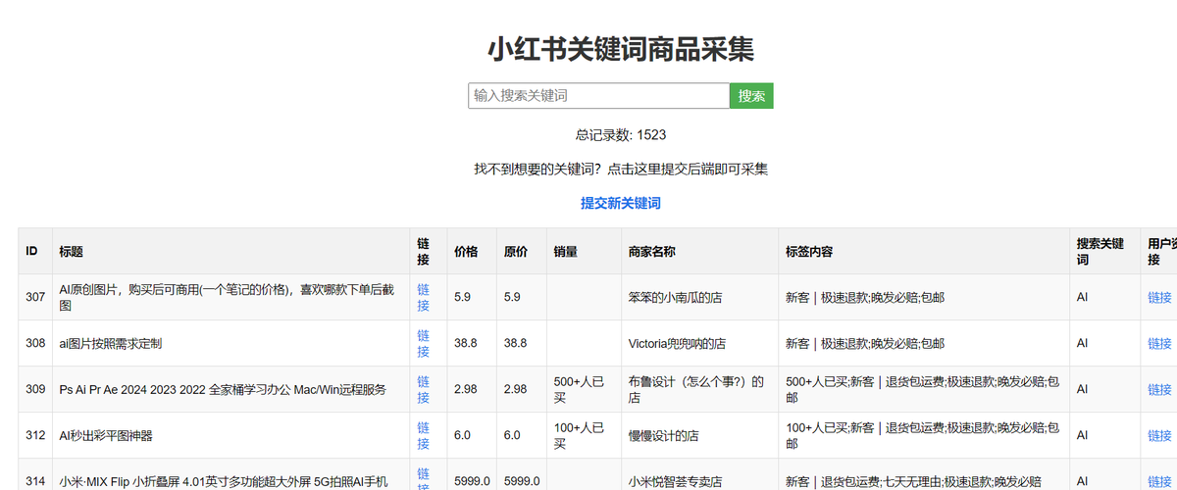Select title '小米·MIX Flip 小折叠屏'
Viewport: 1177px width, 490px height.
click(224, 481)
